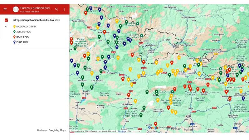Select the red marker at Esterri d'Àneu
Image resolution: width=249 pixels, height=140 pixels.
click(104, 32)
